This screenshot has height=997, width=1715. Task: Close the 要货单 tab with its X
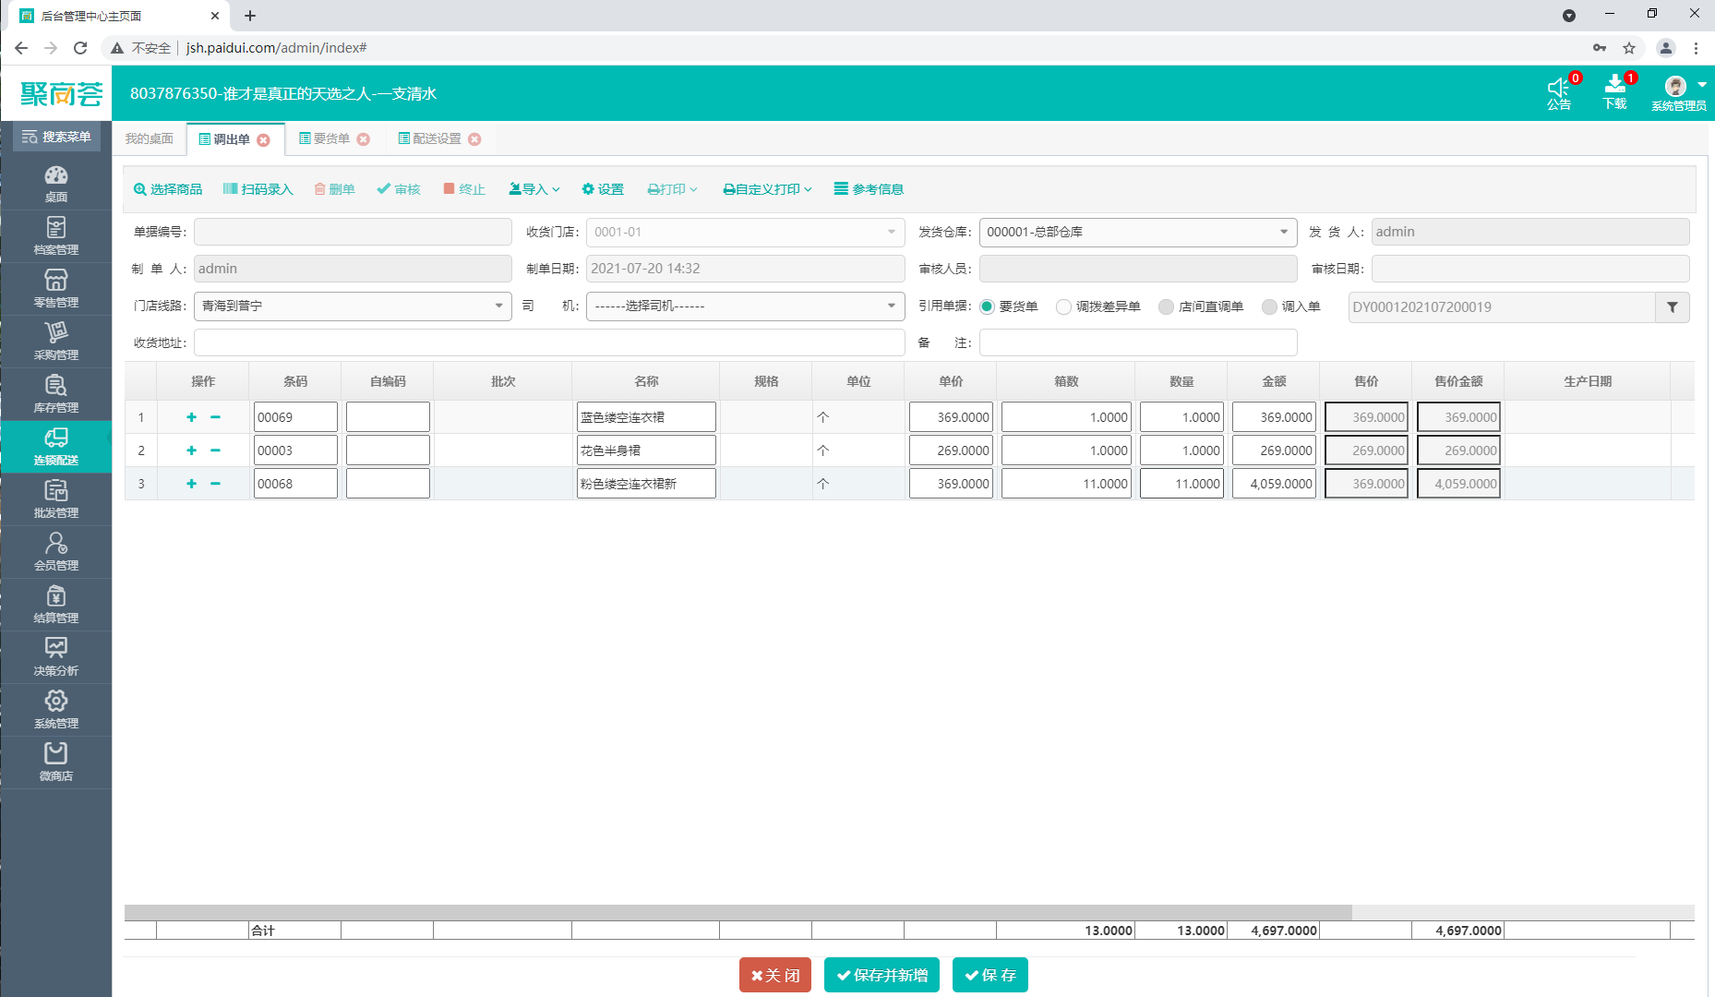pyautogui.click(x=364, y=139)
